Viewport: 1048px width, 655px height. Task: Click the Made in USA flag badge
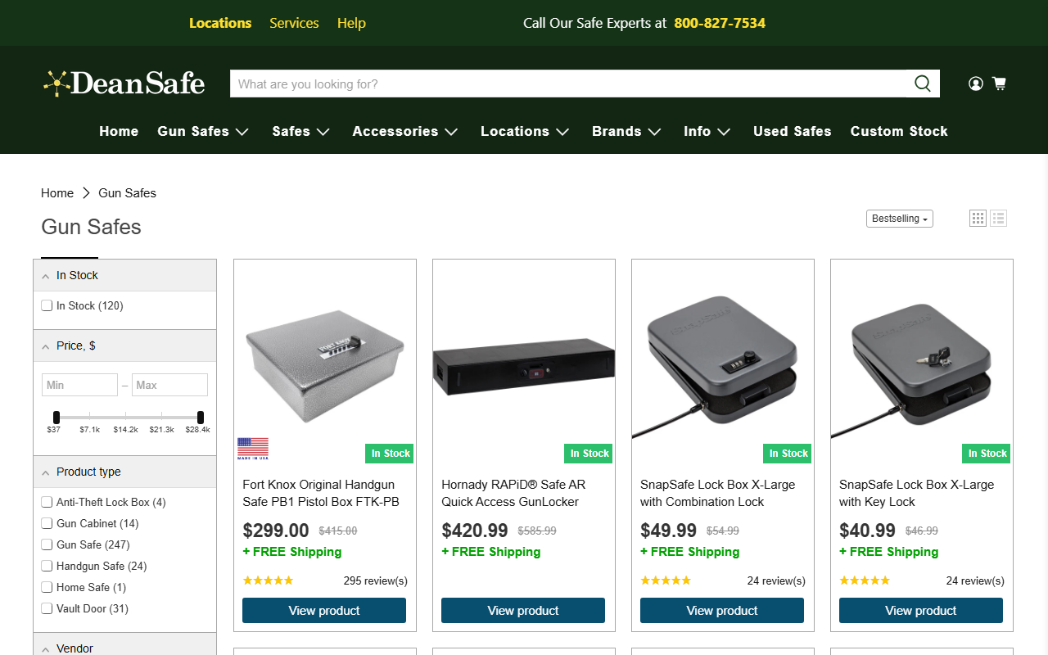pos(253,449)
